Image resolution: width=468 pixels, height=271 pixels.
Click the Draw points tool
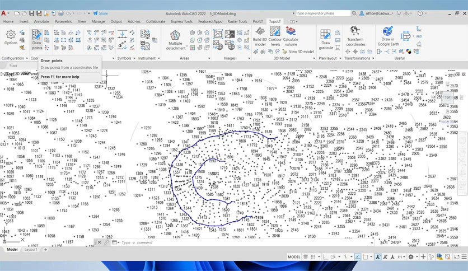point(37,40)
